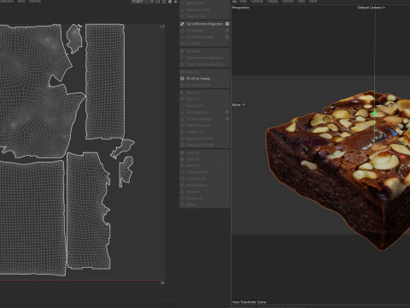Click red X-axis handle of move gizmo

click(x=402, y=157)
